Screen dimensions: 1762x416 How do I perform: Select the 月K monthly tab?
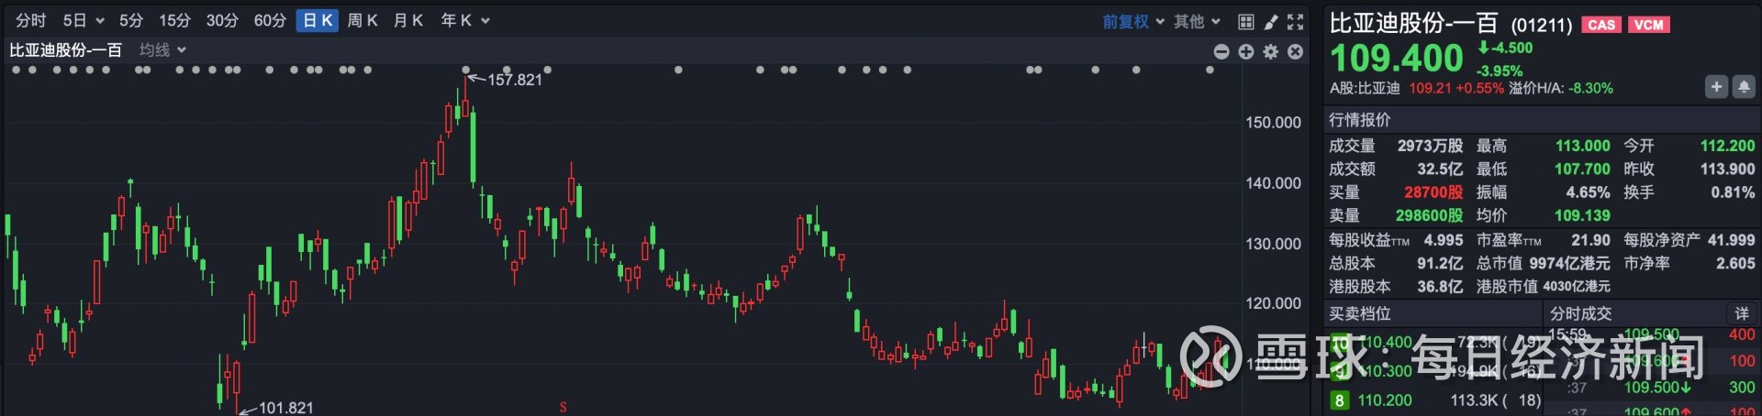(x=407, y=20)
